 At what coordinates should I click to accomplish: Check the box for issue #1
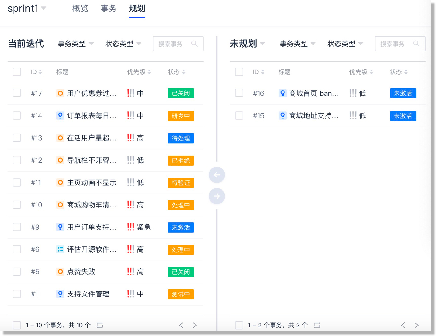tap(17, 294)
